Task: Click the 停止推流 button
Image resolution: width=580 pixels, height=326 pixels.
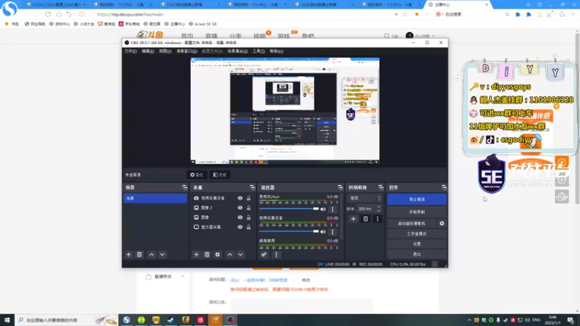Action: (417, 199)
